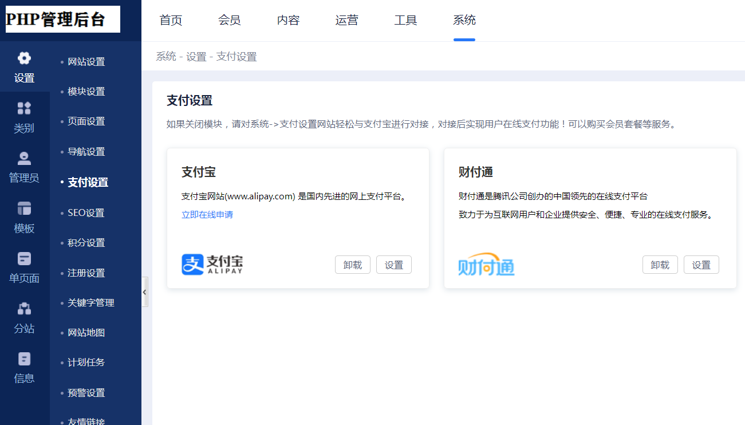Click the 支付宝 Alipay logo
The height and width of the screenshot is (425, 745).
[212, 264]
